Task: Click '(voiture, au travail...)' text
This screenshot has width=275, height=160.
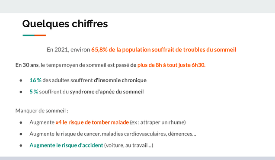Action: point(128,145)
